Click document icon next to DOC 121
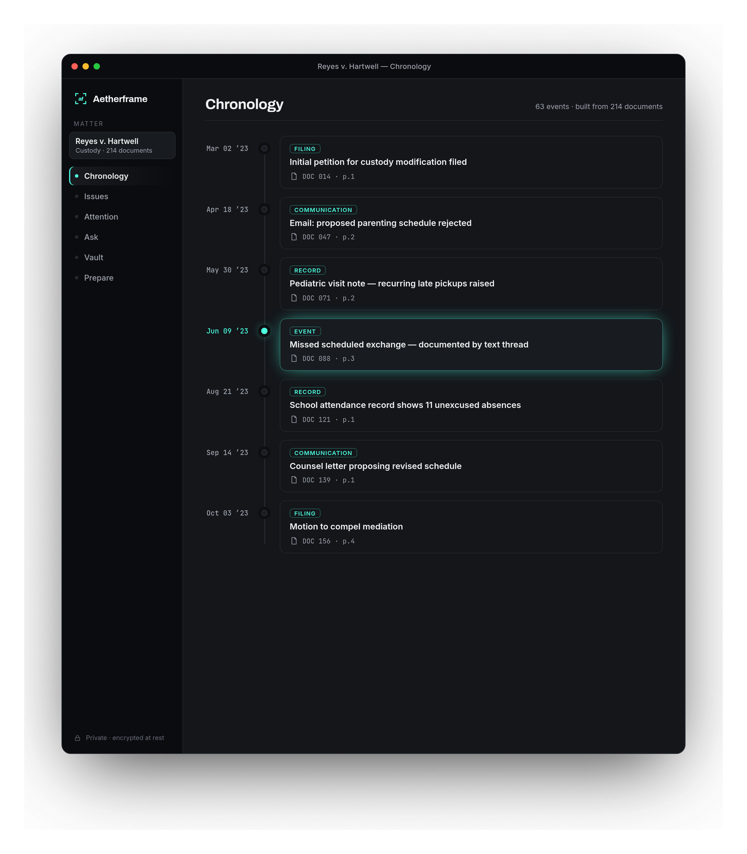The width and height of the screenshot is (747, 854). click(x=294, y=419)
